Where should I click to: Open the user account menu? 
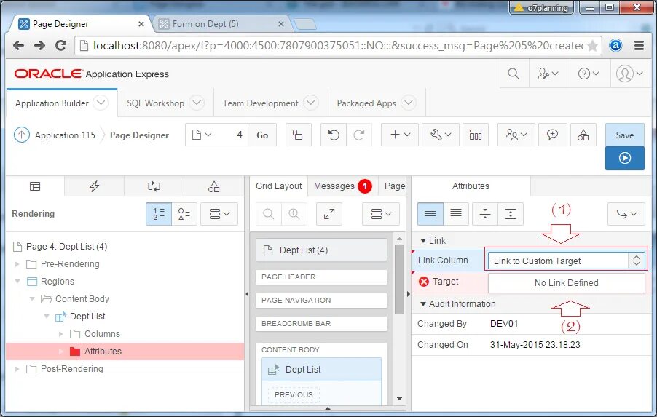tap(629, 74)
